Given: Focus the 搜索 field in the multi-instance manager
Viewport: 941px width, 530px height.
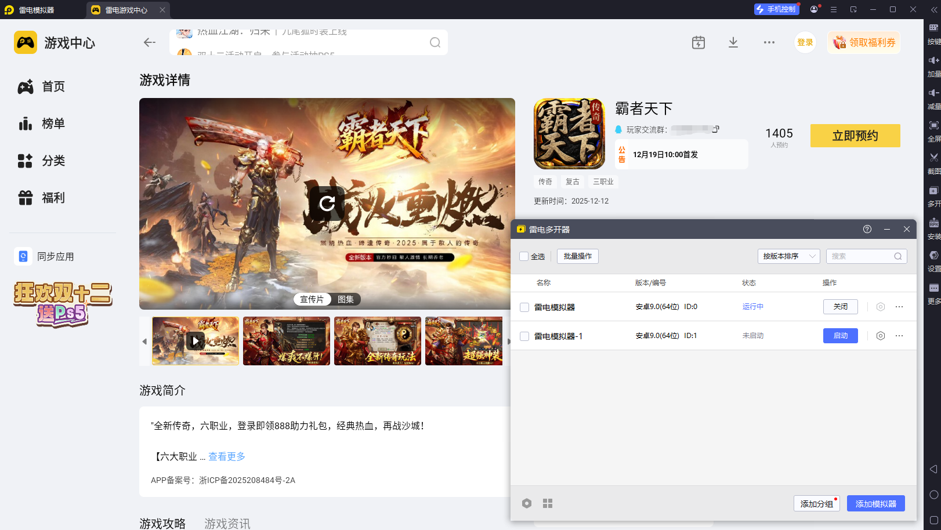Looking at the screenshot, I should [x=867, y=256].
